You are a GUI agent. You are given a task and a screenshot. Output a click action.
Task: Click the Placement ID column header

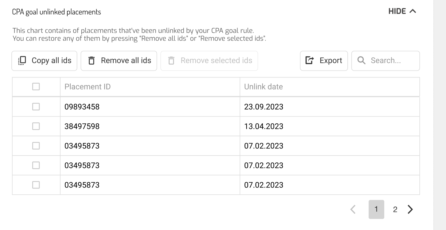[88, 87]
